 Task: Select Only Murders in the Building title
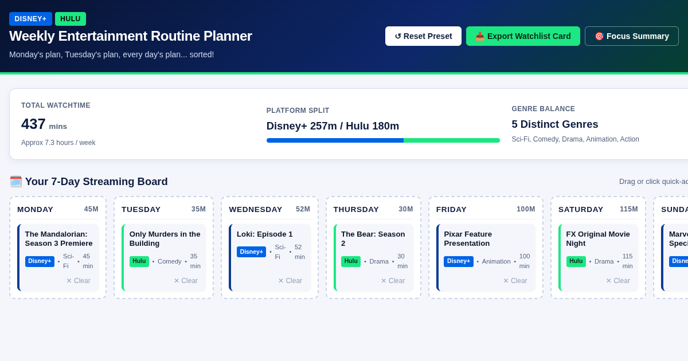pos(165,239)
